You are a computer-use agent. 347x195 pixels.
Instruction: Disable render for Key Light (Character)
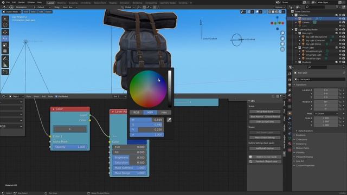coord(344,41)
